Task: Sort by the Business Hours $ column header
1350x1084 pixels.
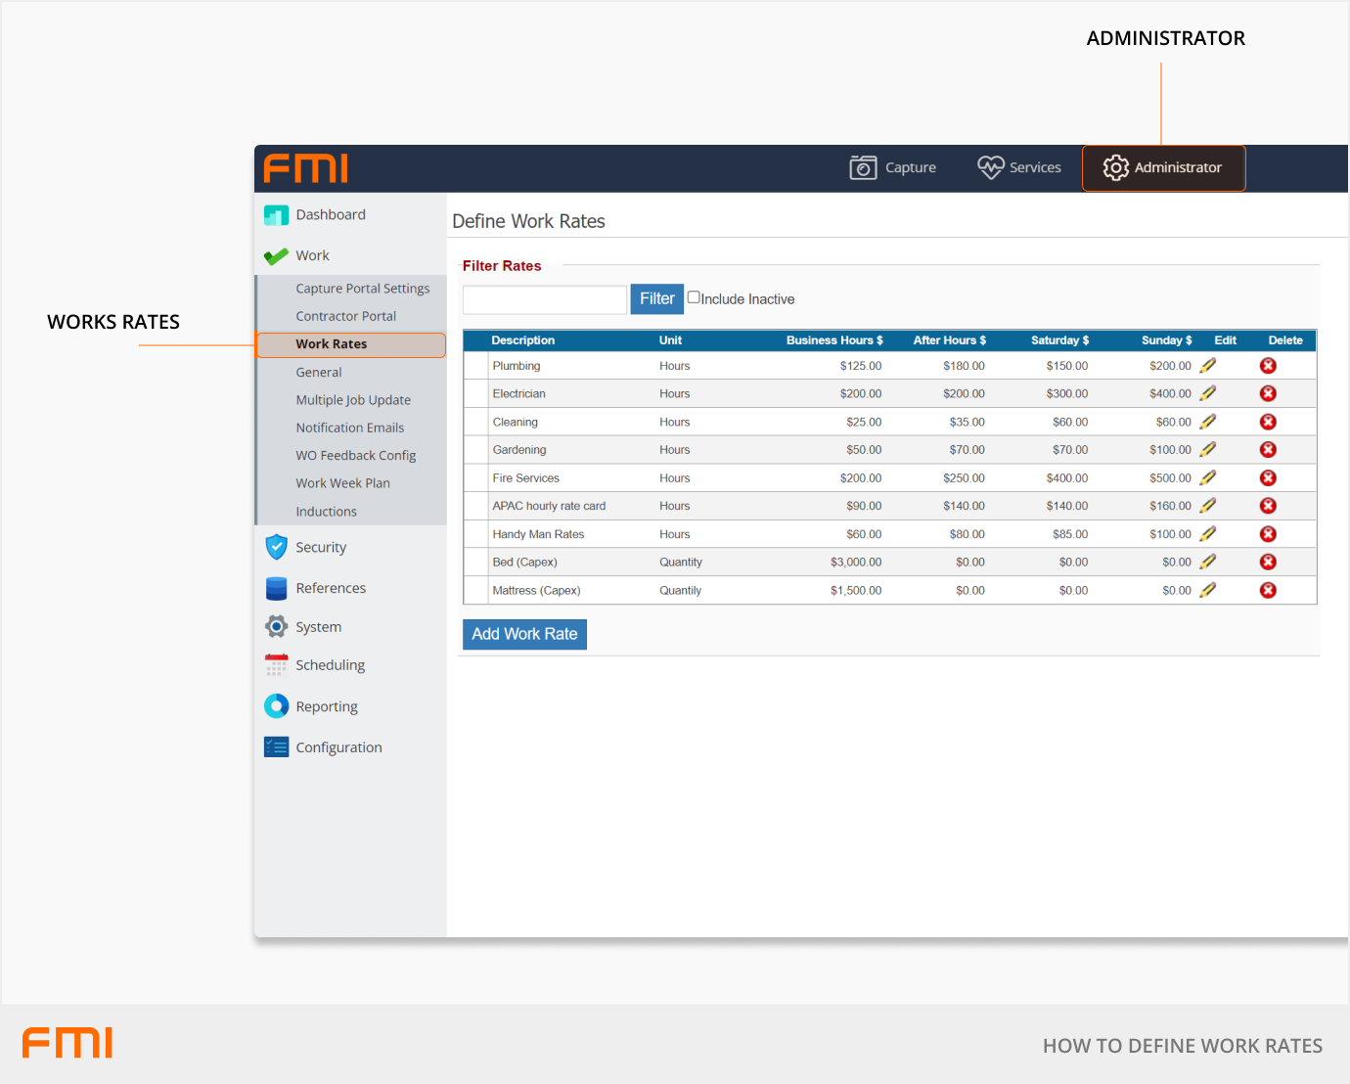Action: tap(833, 340)
